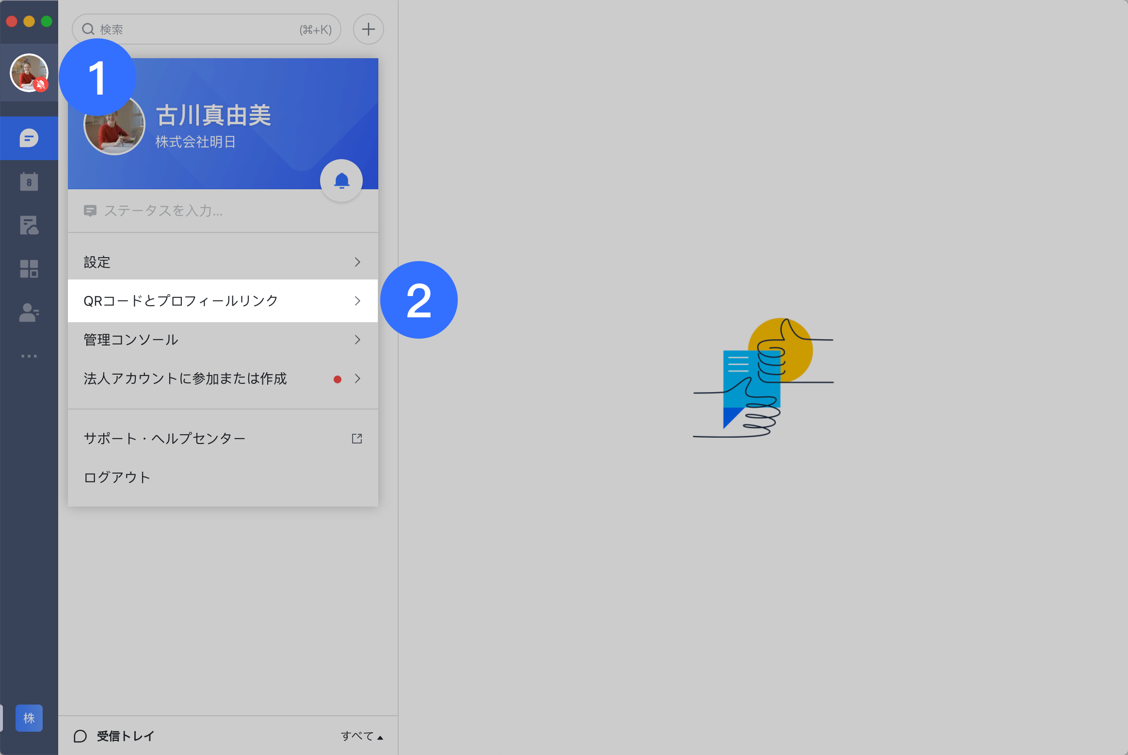Collapse the すべて filter at the bottom
The height and width of the screenshot is (755, 1128).
coord(362,736)
